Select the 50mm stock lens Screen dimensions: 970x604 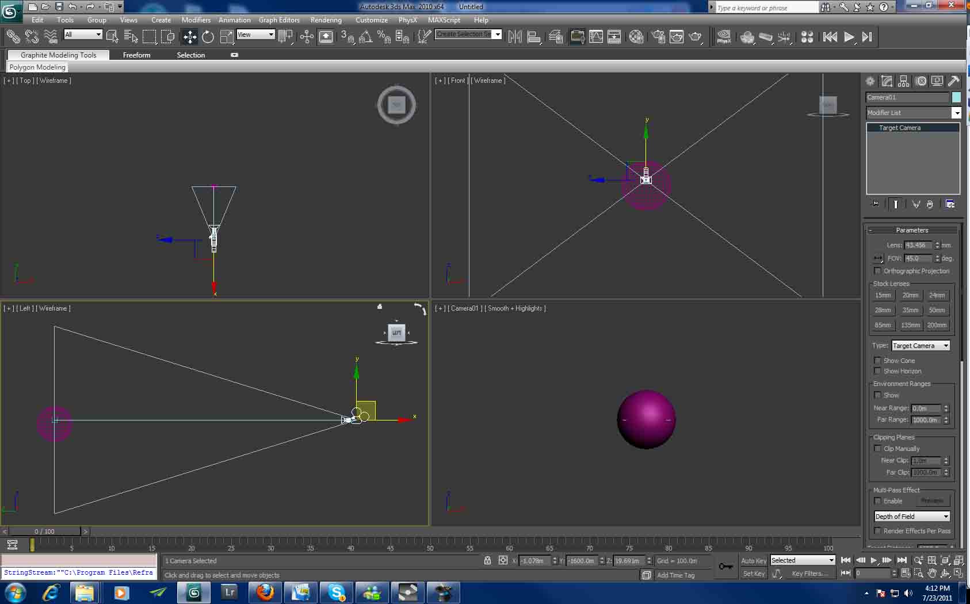tap(937, 310)
